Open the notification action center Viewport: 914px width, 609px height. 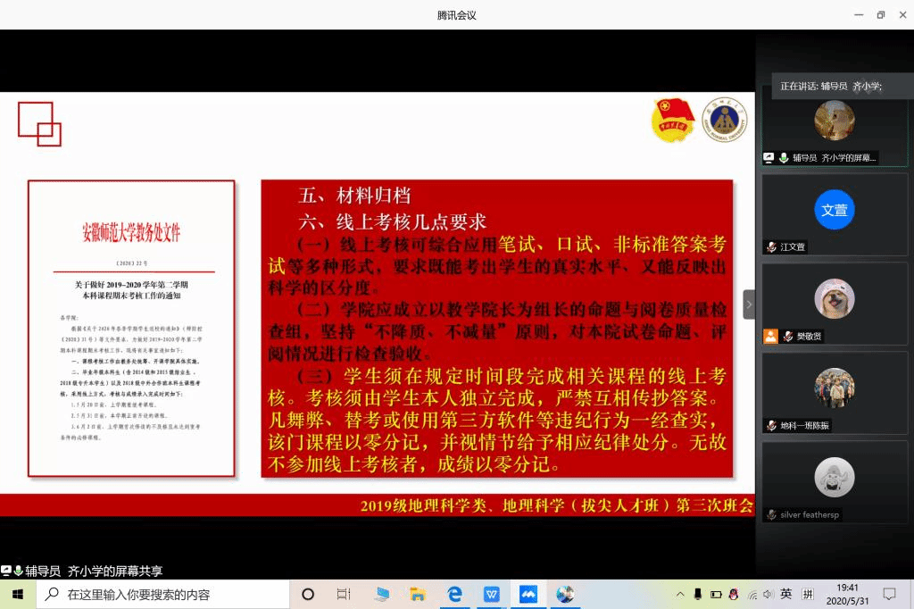(x=889, y=595)
